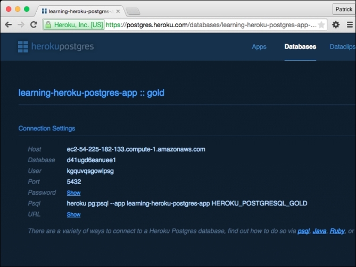Click the Patrick profile button
Viewport: 356px width, 267px height.
pos(344,9)
